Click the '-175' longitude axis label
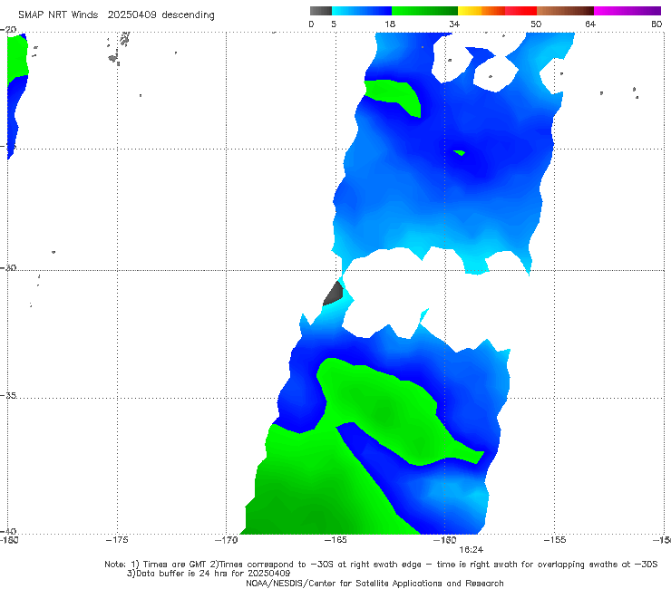The width and height of the screenshot is (671, 589). click(117, 540)
